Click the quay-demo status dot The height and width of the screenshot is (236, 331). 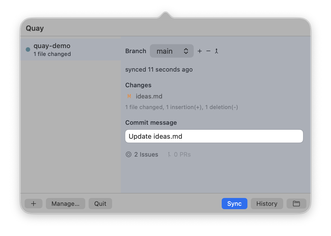(28, 49)
